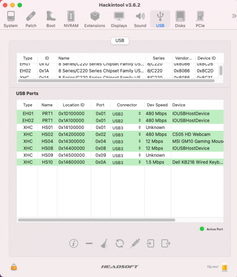Select location ID 0x14300000 cell
237x277 pixels.
coord(72,141)
